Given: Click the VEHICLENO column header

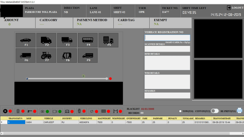Looking at the screenshot, I should click(88, 118).
